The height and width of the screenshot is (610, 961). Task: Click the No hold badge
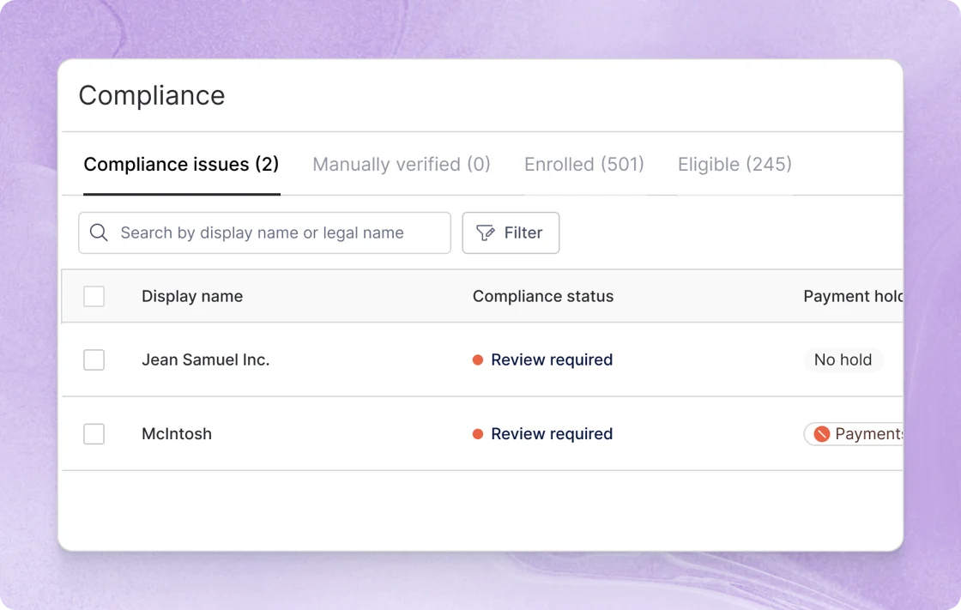click(x=843, y=360)
